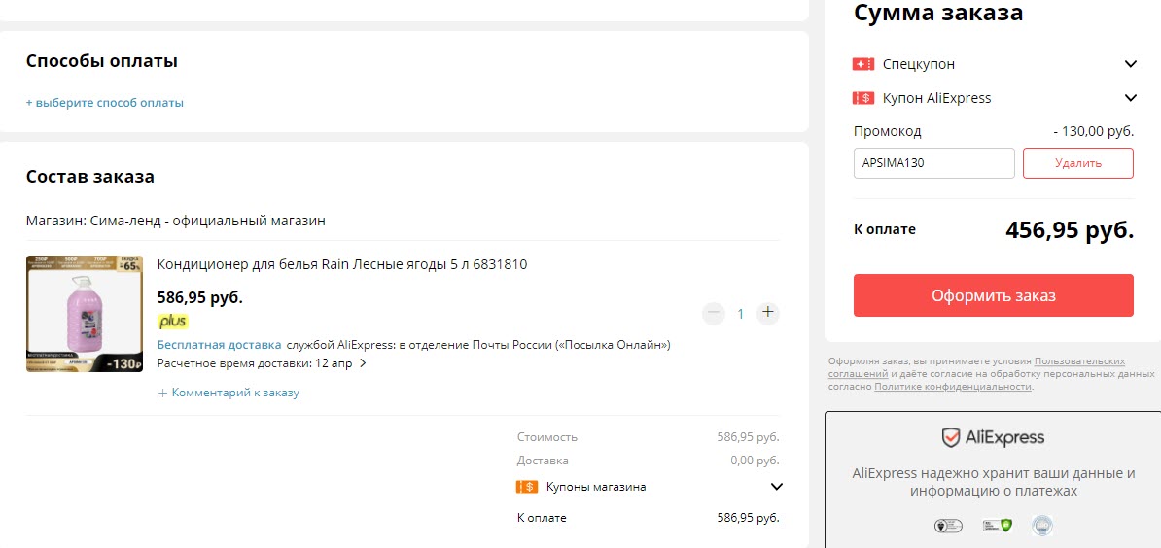Click the round blue certification badge
1161x548 pixels.
[1041, 526]
